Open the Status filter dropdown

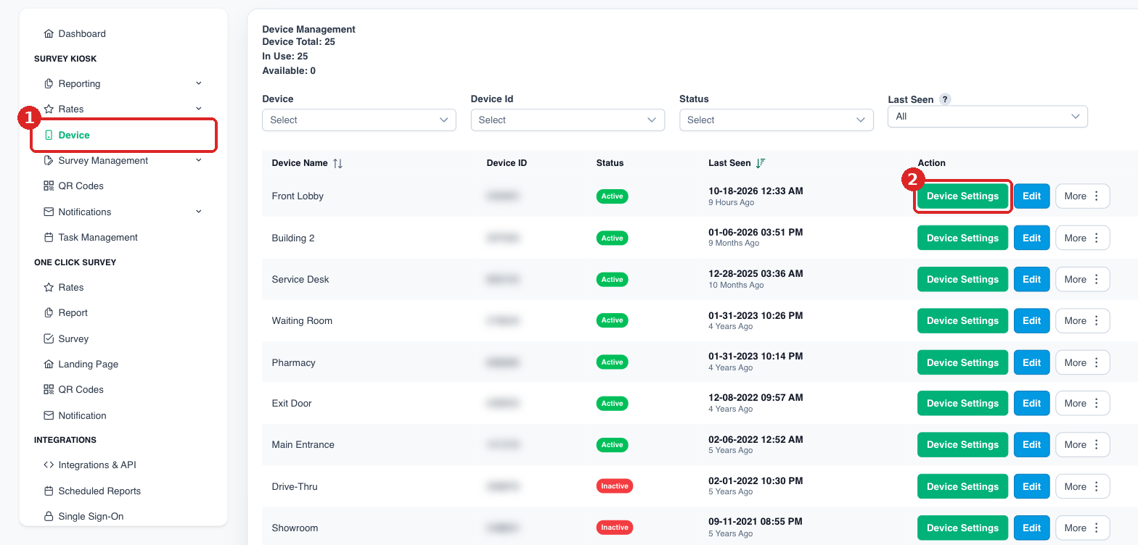point(777,120)
